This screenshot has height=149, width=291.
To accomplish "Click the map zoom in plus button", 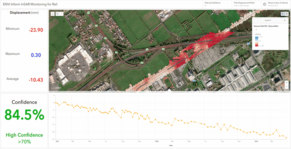I will (287, 83).
